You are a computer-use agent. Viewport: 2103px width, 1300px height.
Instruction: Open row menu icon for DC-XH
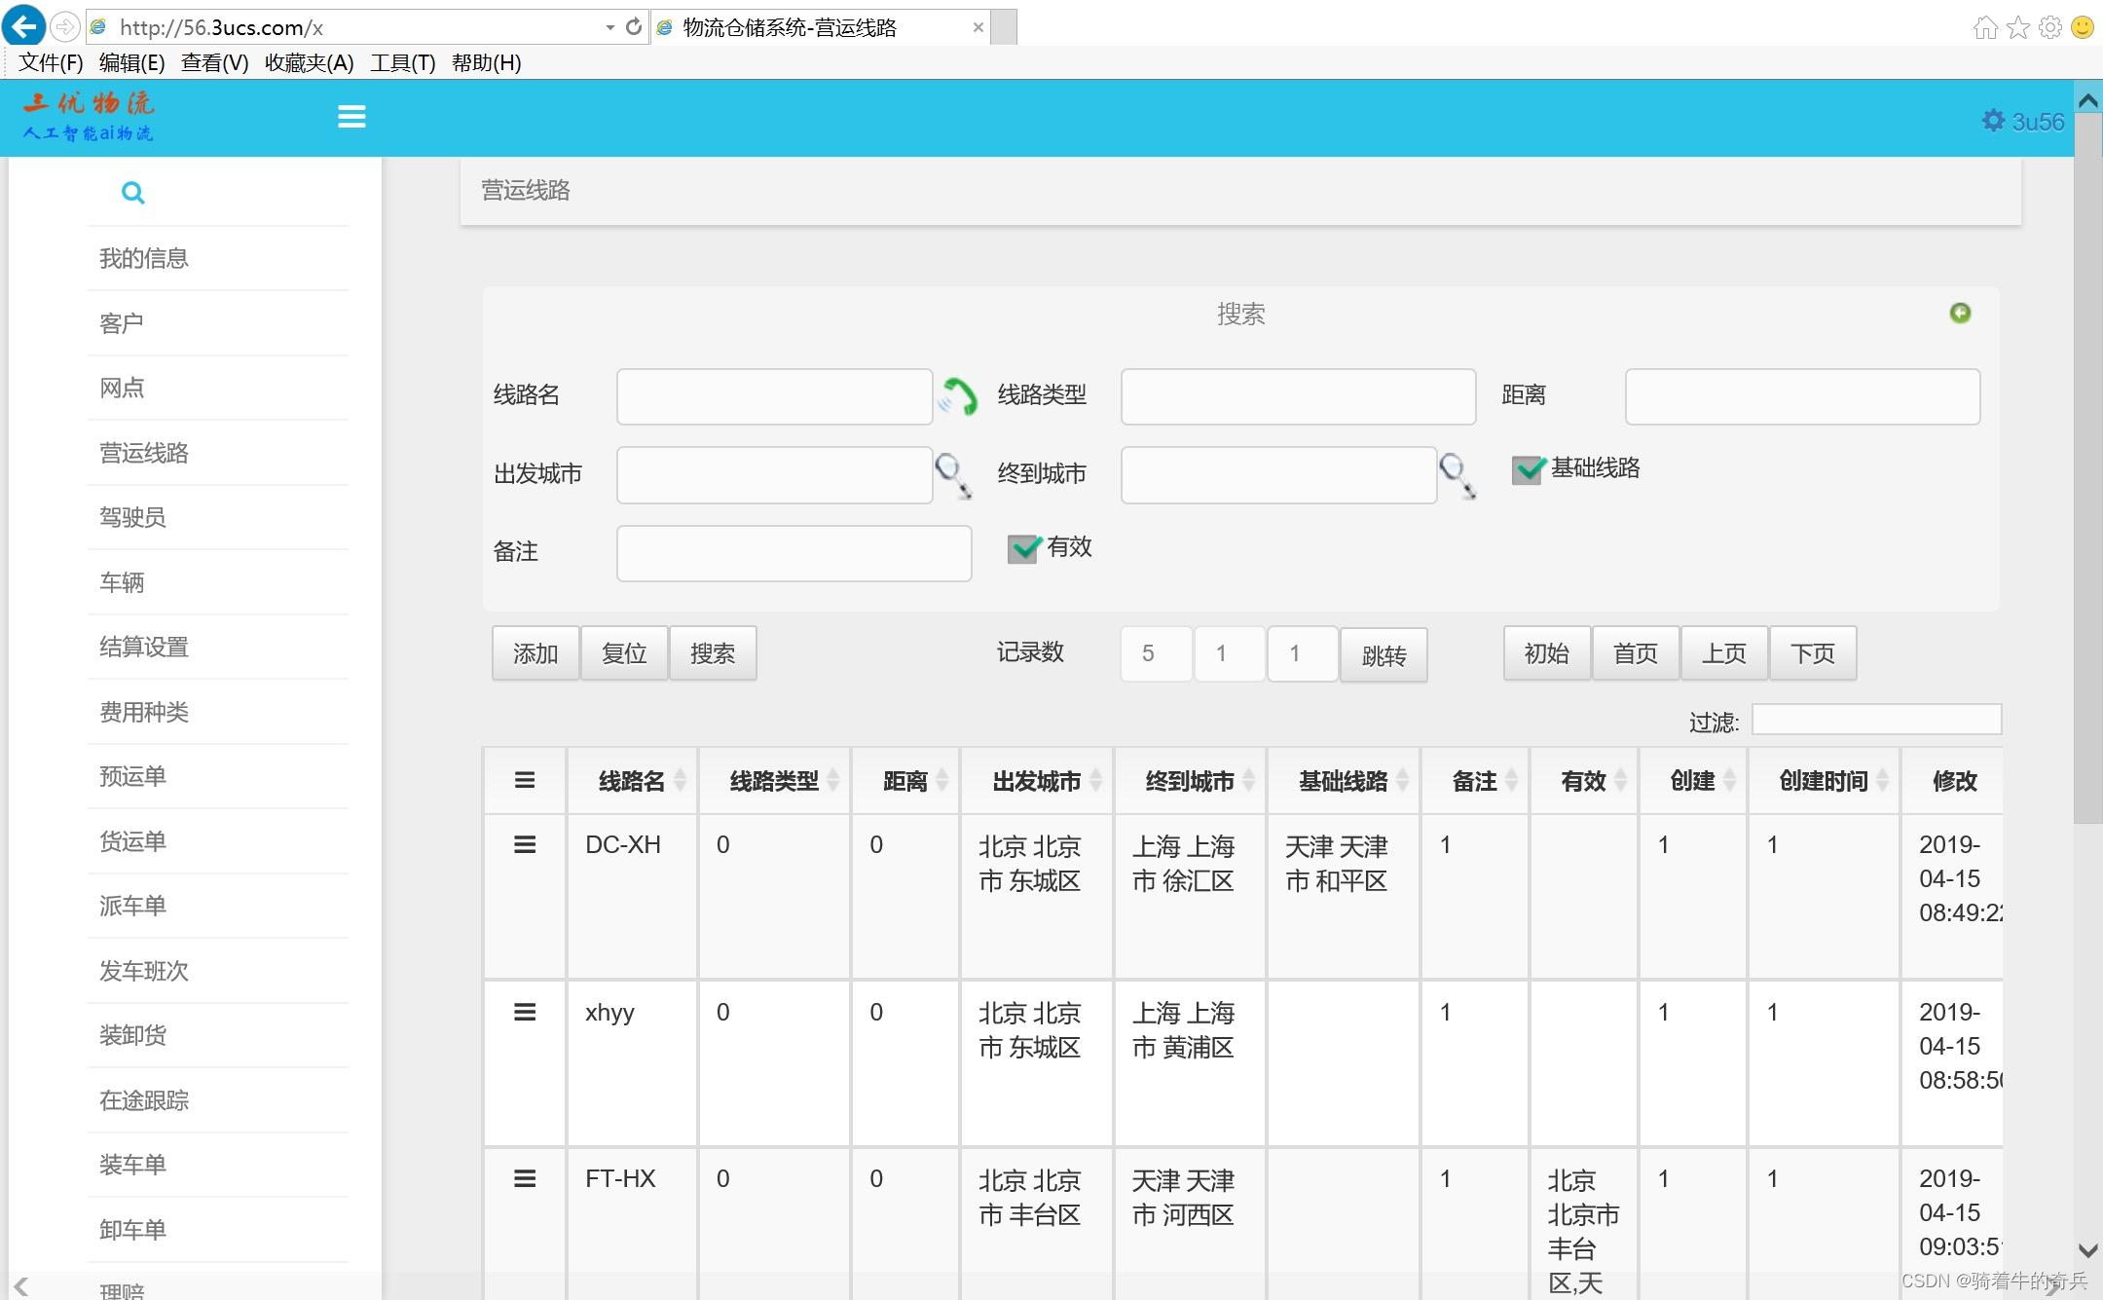tap(525, 844)
